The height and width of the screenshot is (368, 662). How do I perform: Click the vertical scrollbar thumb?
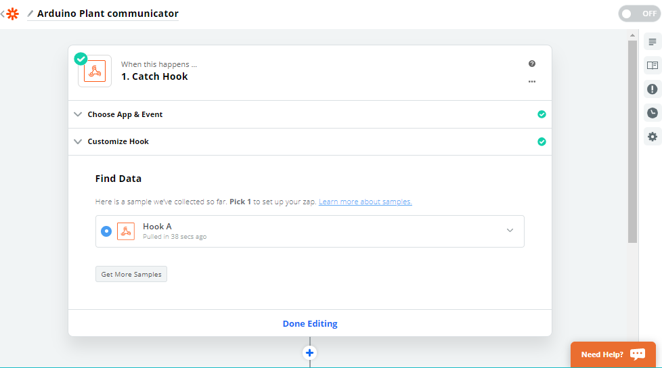click(x=632, y=142)
